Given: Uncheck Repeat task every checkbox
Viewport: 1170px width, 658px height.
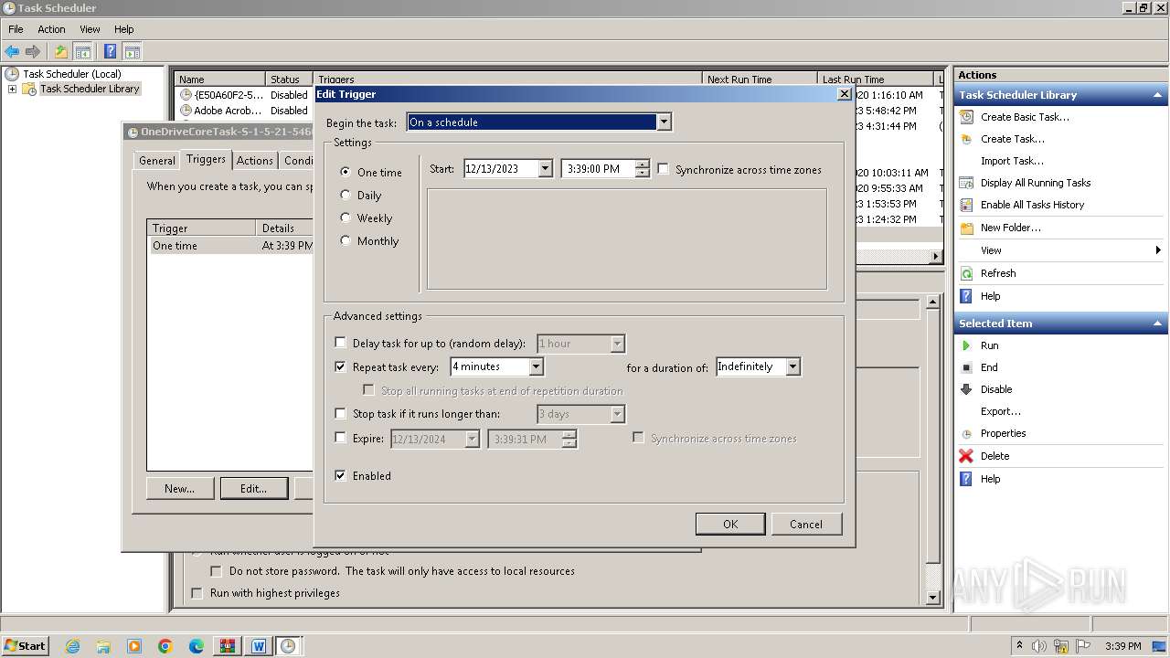Looking at the screenshot, I should click(341, 366).
